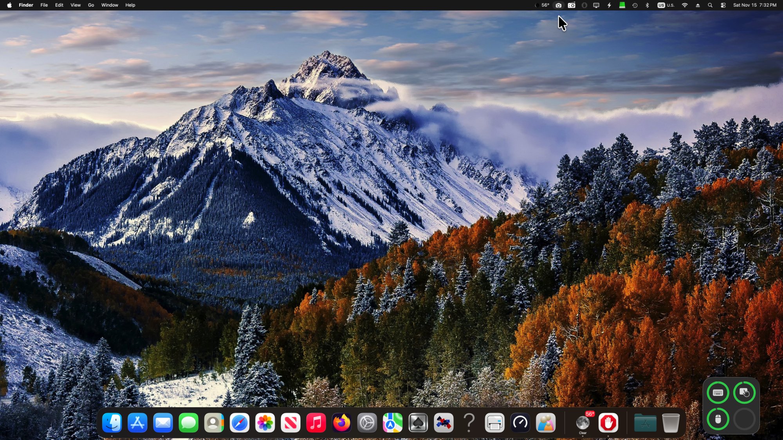
Task: Open Safari from the Dock
Action: point(239,423)
